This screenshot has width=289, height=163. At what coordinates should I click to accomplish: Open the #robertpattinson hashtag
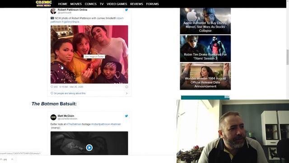pyautogui.click(x=101, y=124)
